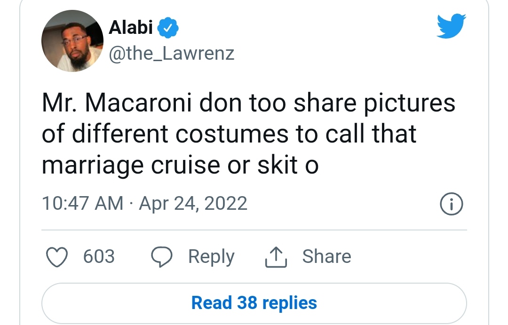Like the tweet with the heart icon
This screenshot has width=508, height=325.
click(x=56, y=257)
